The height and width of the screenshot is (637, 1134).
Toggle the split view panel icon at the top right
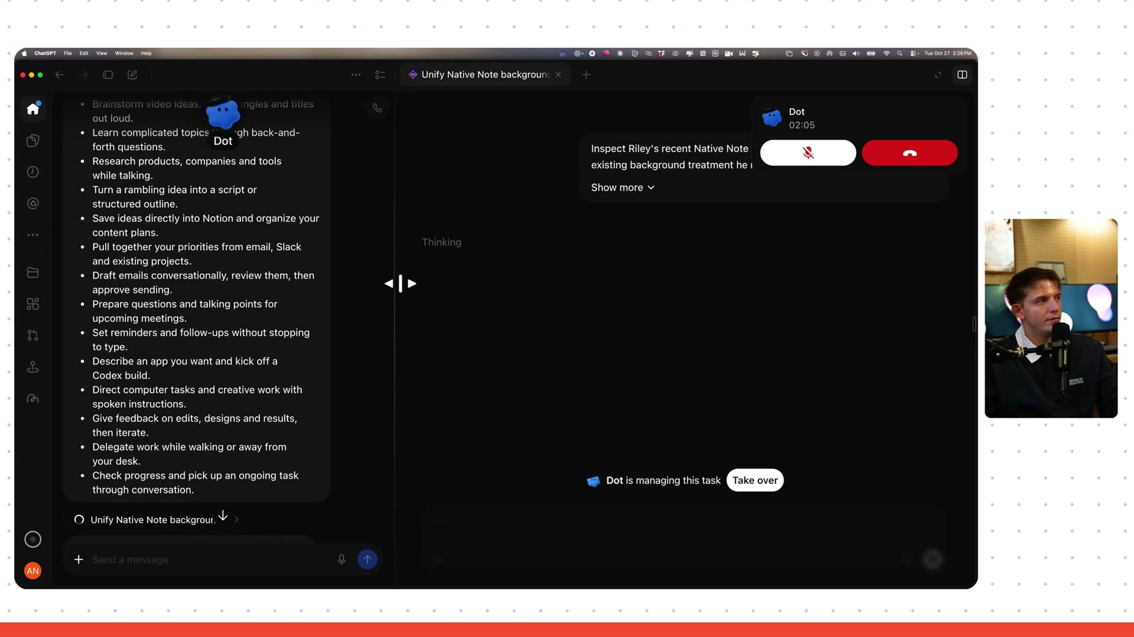(x=962, y=75)
